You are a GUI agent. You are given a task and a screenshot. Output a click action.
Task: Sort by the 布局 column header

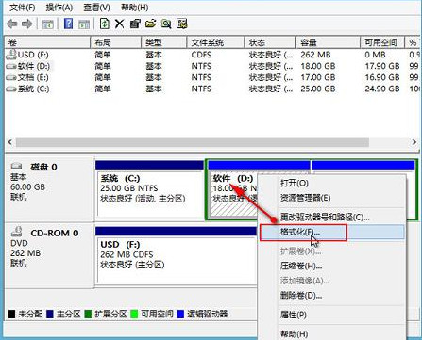coord(116,42)
